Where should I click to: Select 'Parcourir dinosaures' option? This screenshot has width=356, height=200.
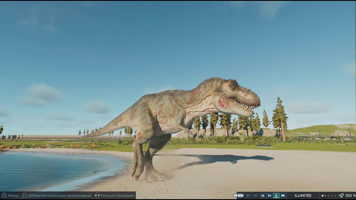coord(118,196)
